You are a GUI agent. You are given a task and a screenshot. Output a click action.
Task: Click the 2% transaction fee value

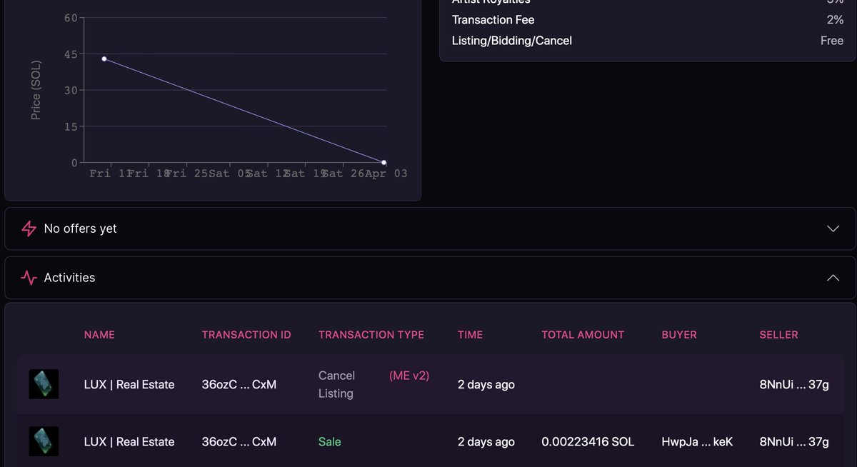click(x=836, y=20)
